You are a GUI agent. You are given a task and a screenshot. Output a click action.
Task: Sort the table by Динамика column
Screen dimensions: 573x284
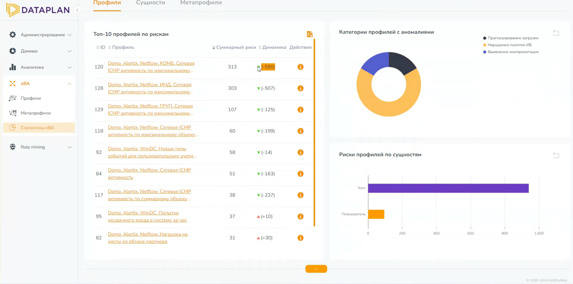(x=272, y=47)
